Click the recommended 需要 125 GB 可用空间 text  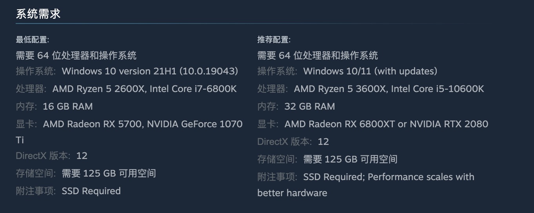pos(350,159)
